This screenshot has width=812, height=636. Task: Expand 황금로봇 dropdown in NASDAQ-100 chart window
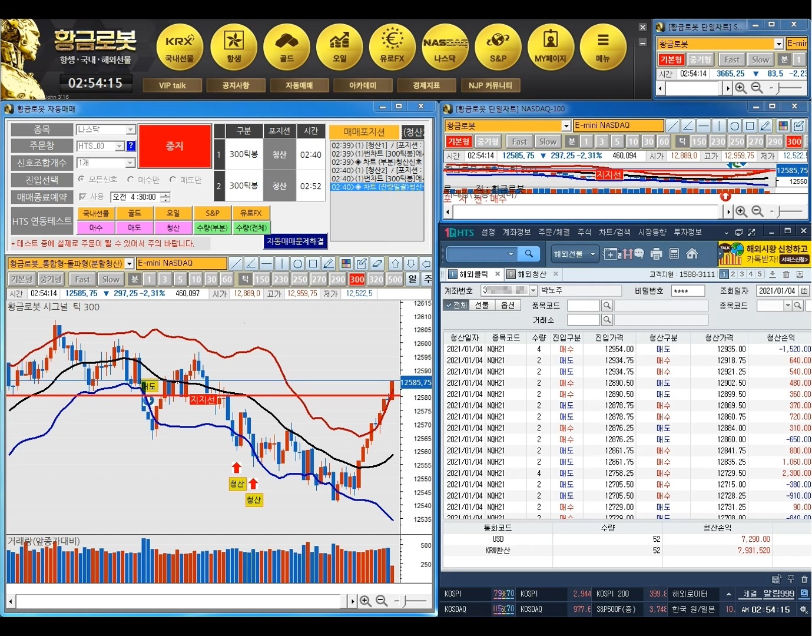566,125
